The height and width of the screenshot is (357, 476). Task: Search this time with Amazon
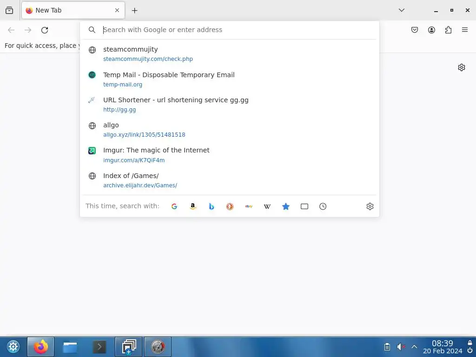tap(193, 206)
